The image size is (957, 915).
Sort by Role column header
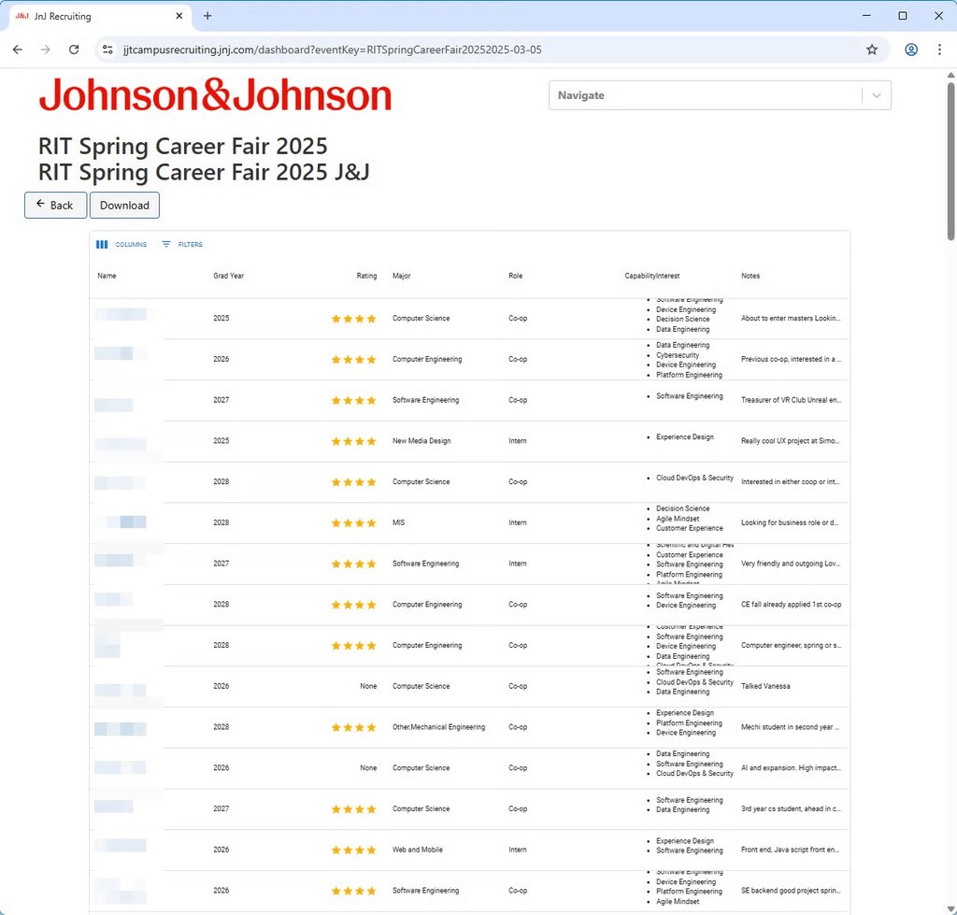click(516, 276)
